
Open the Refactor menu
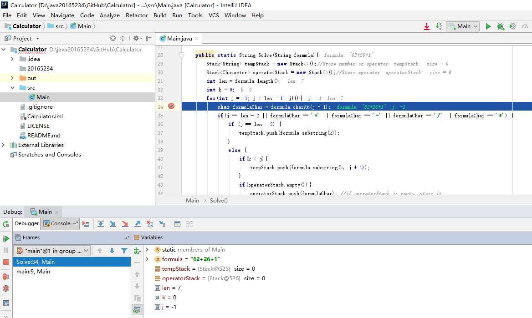tap(137, 15)
